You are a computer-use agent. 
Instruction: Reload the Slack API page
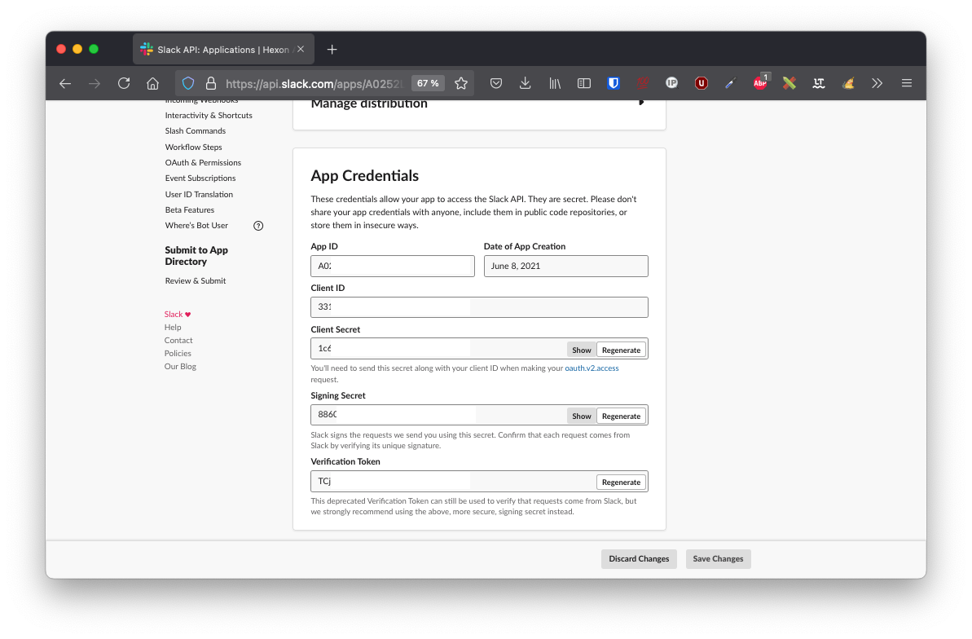[124, 83]
